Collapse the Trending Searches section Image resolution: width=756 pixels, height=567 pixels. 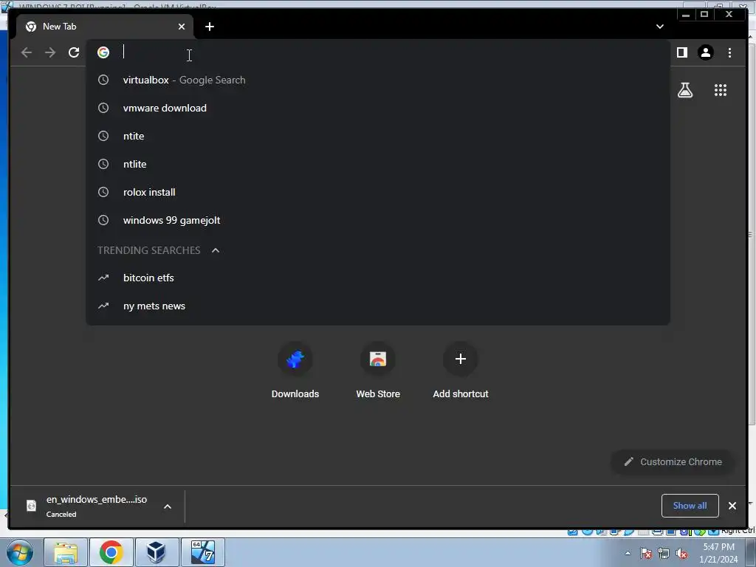pyautogui.click(x=216, y=250)
